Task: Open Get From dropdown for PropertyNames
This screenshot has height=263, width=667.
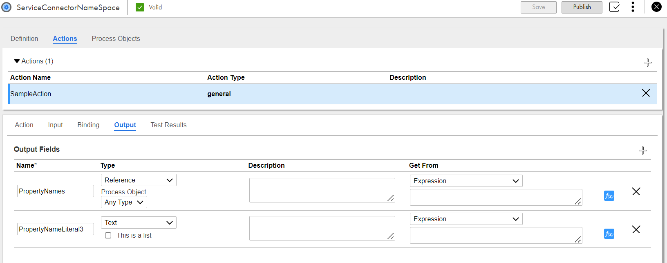Action: (466, 181)
